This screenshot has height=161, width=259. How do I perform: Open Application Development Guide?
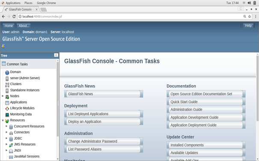click(206, 117)
